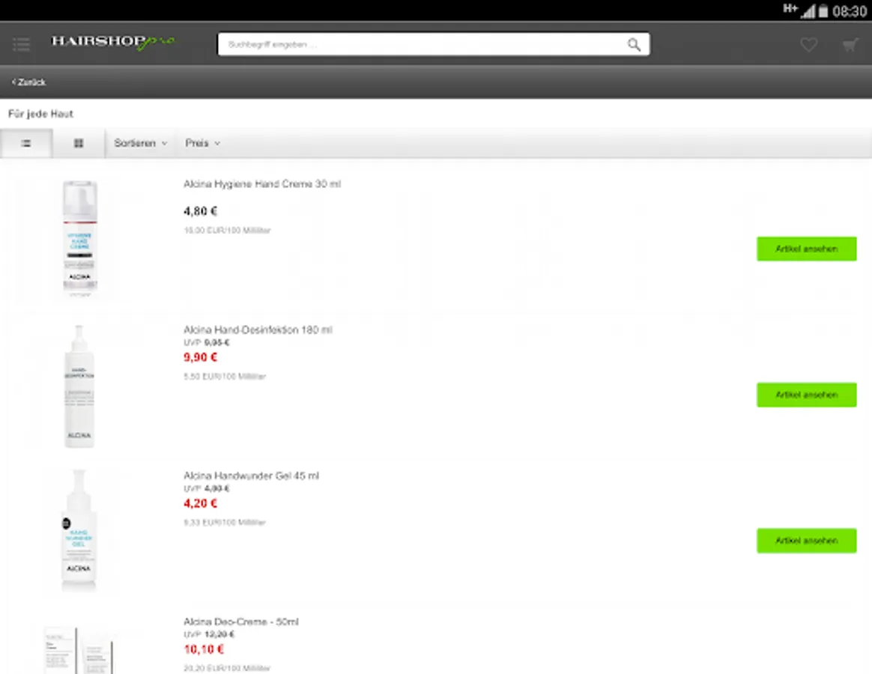The height and width of the screenshot is (674, 872).
Task: Go back using Zurück link
Action: [29, 82]
